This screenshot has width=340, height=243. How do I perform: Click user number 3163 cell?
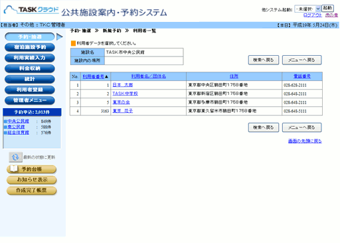coord(96,111)
